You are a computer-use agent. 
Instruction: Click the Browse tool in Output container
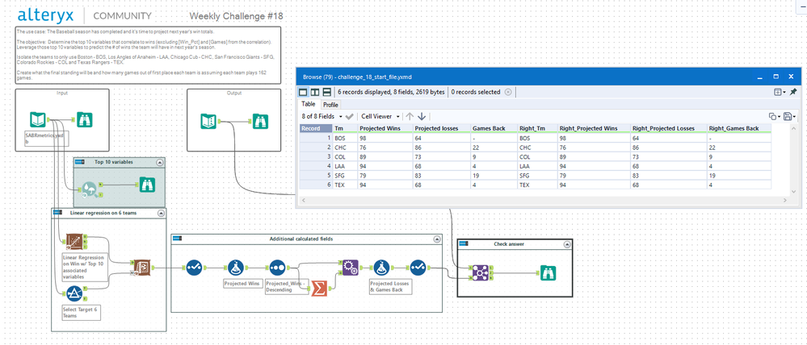(x=260, y=122)
